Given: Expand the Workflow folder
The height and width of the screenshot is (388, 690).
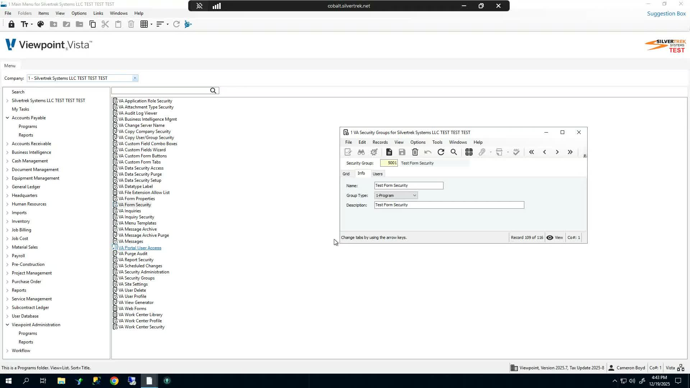Looking at the screenshot, I should [x=8, y=351].
